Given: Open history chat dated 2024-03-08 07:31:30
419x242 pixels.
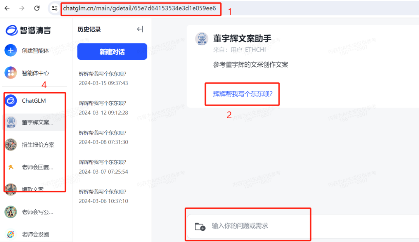Looking at the screenshot, I should [103, 138].
